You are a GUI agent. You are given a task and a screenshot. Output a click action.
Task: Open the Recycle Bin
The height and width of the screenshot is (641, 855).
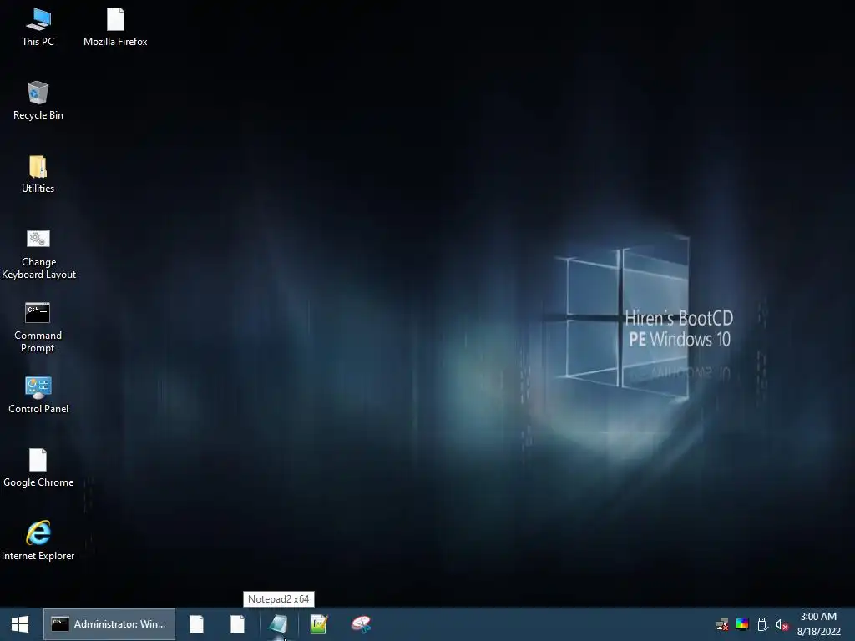pos(38,101)
